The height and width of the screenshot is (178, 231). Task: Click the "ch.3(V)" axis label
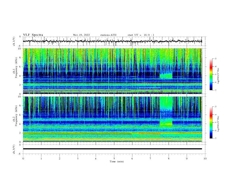click(14, 149)
